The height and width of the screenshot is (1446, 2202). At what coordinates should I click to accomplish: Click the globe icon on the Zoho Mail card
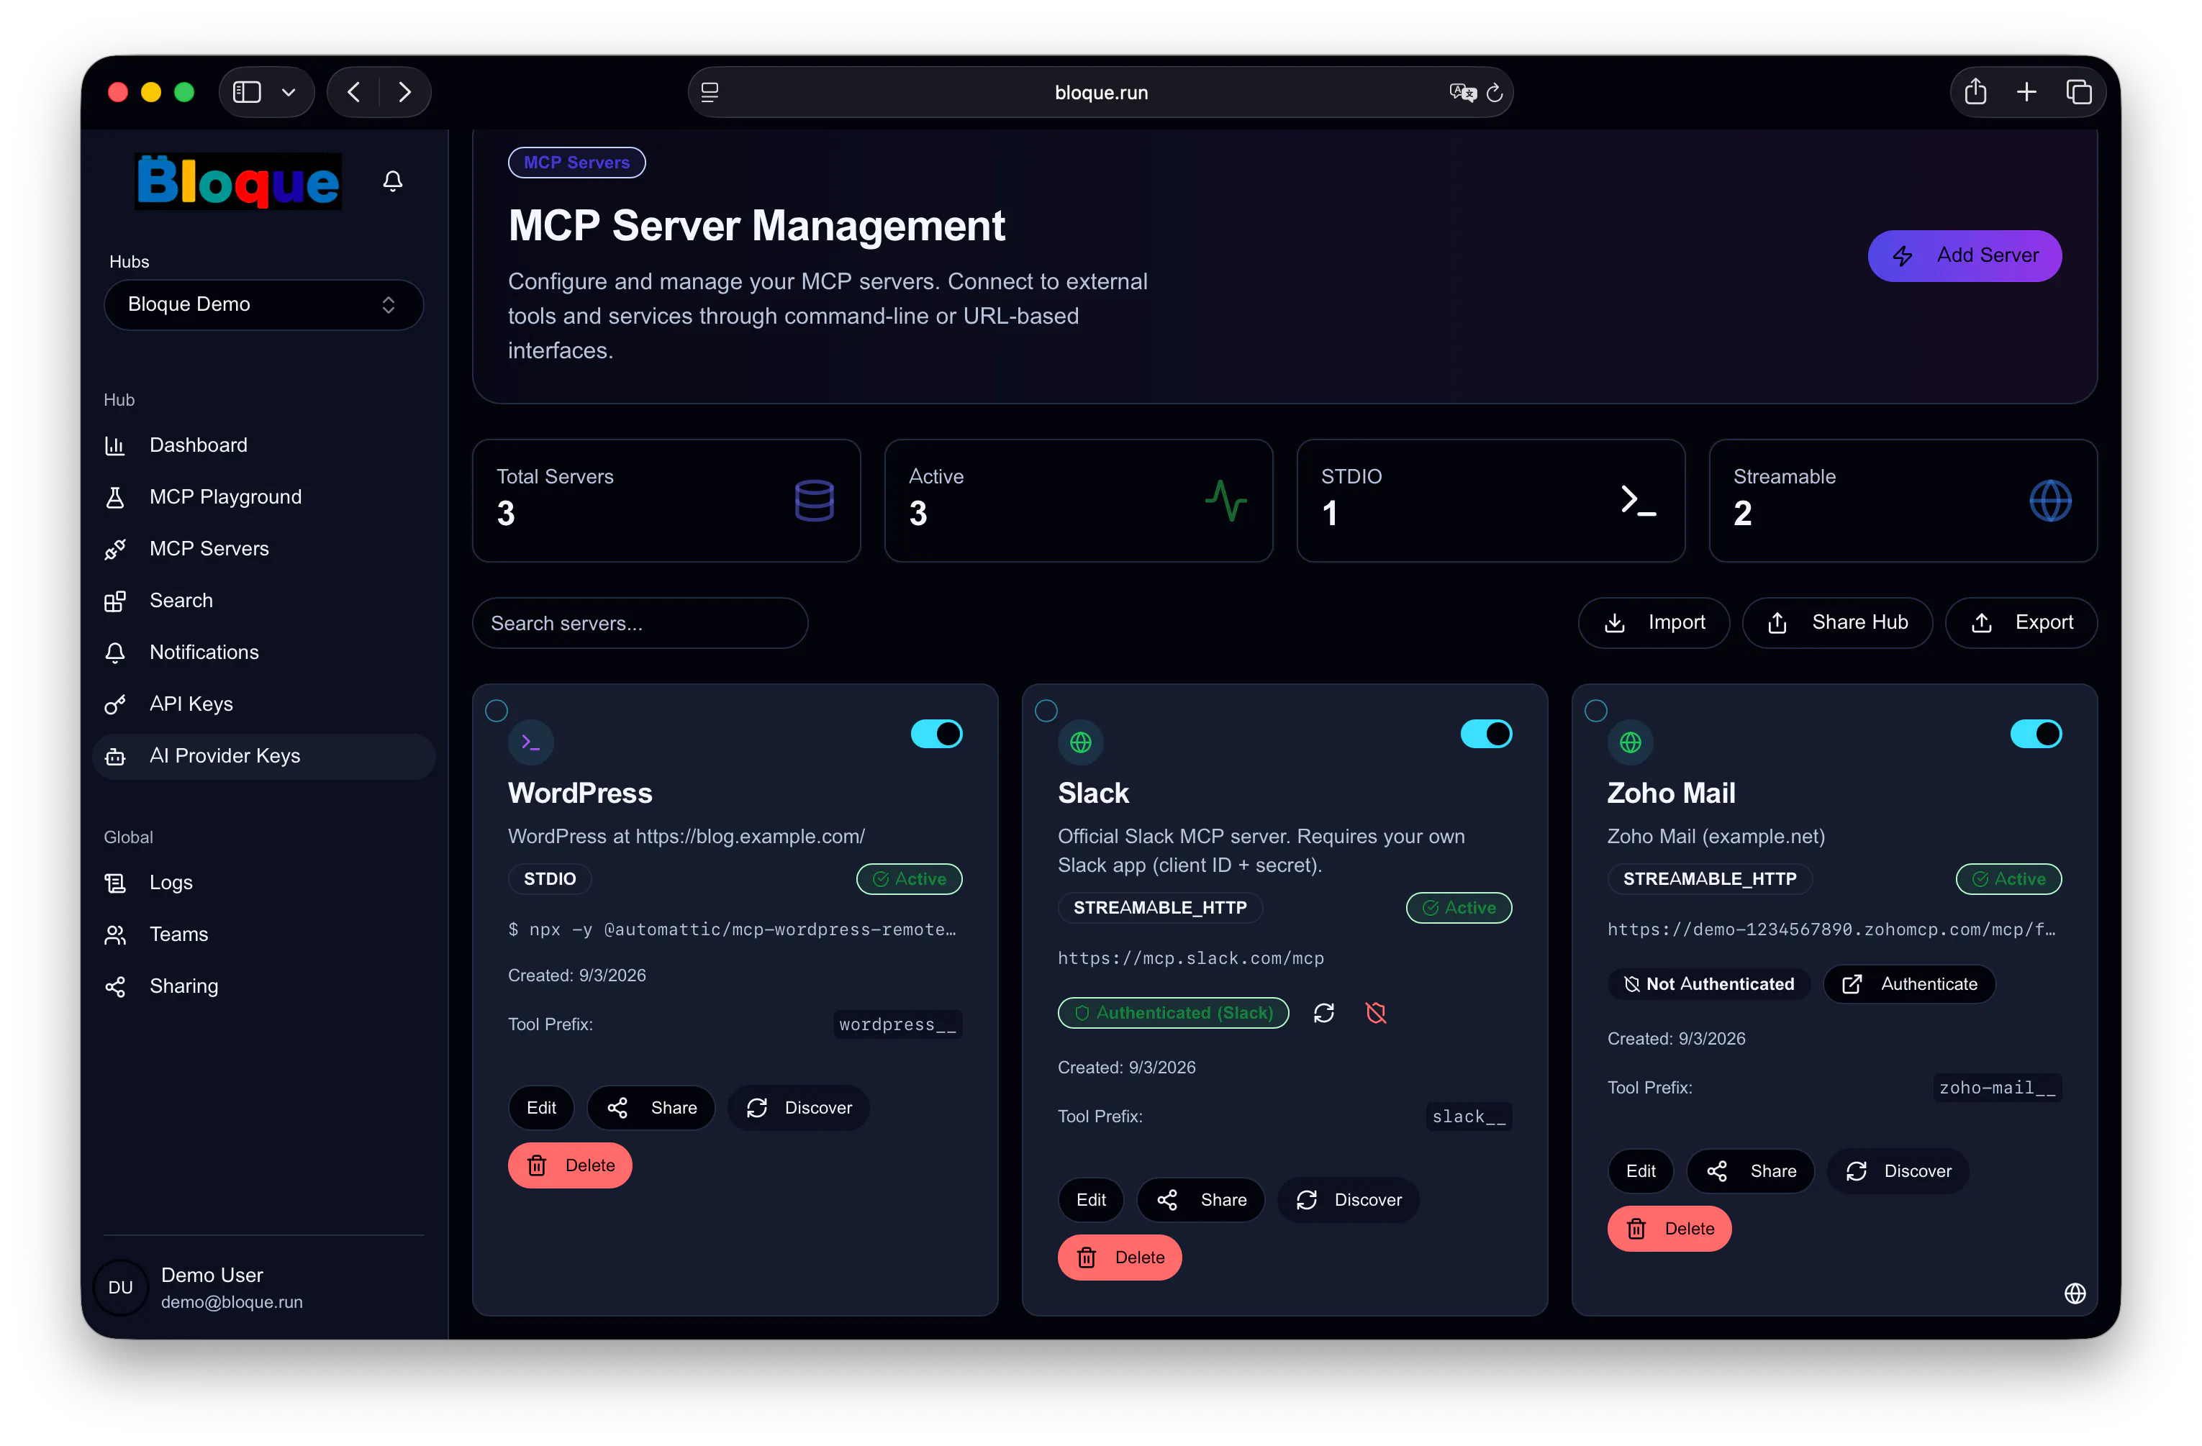1630,742
